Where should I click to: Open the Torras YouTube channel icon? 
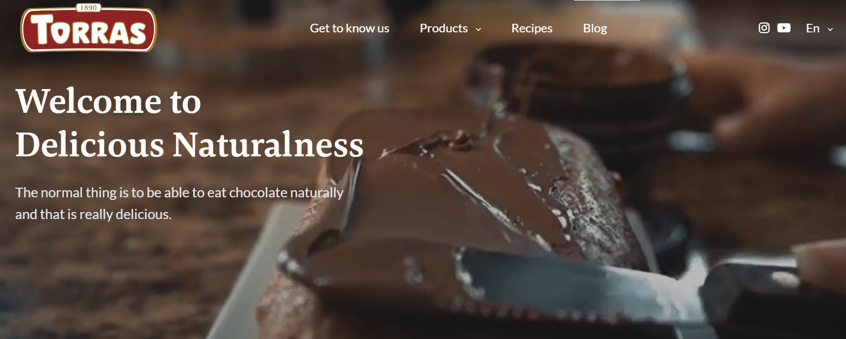(784, 28)
